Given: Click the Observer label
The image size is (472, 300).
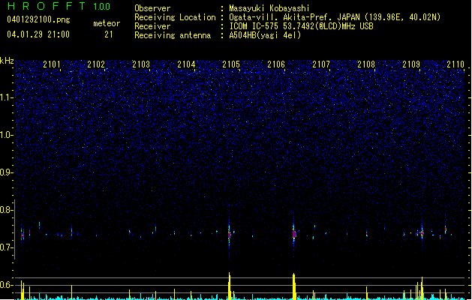Looking at the screenshot, I should tap(152, 8).
